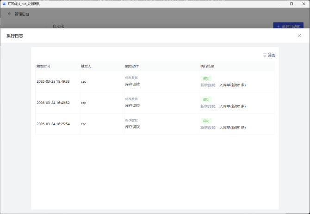The height and width of the screenshot is (214, 310).
Task: Select log entry 2026-03-24 16:25:54
Action: click(53, 124)
